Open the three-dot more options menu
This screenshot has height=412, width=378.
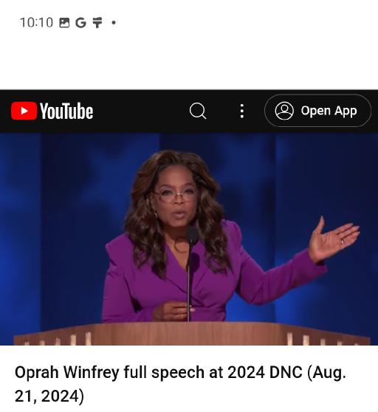[x=242, y=111]
